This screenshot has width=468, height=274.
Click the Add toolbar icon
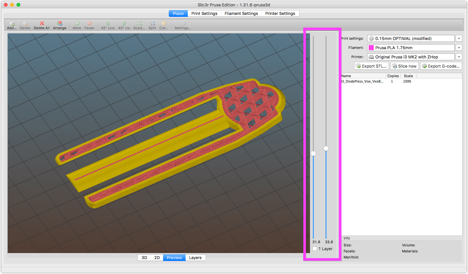click(12, 23)
